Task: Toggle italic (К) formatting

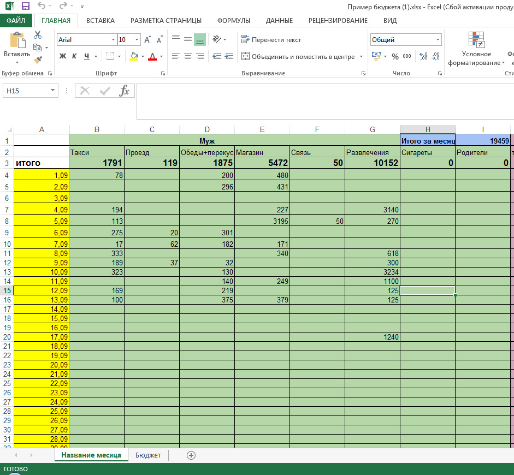Action: (x=74, y=56)
